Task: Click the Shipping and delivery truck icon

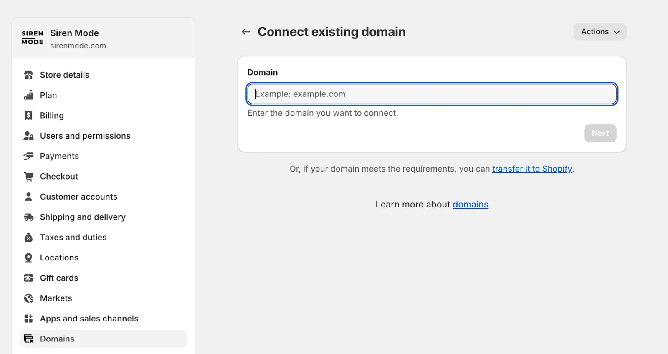Action: pyautogui.click(x=28, y=217)
